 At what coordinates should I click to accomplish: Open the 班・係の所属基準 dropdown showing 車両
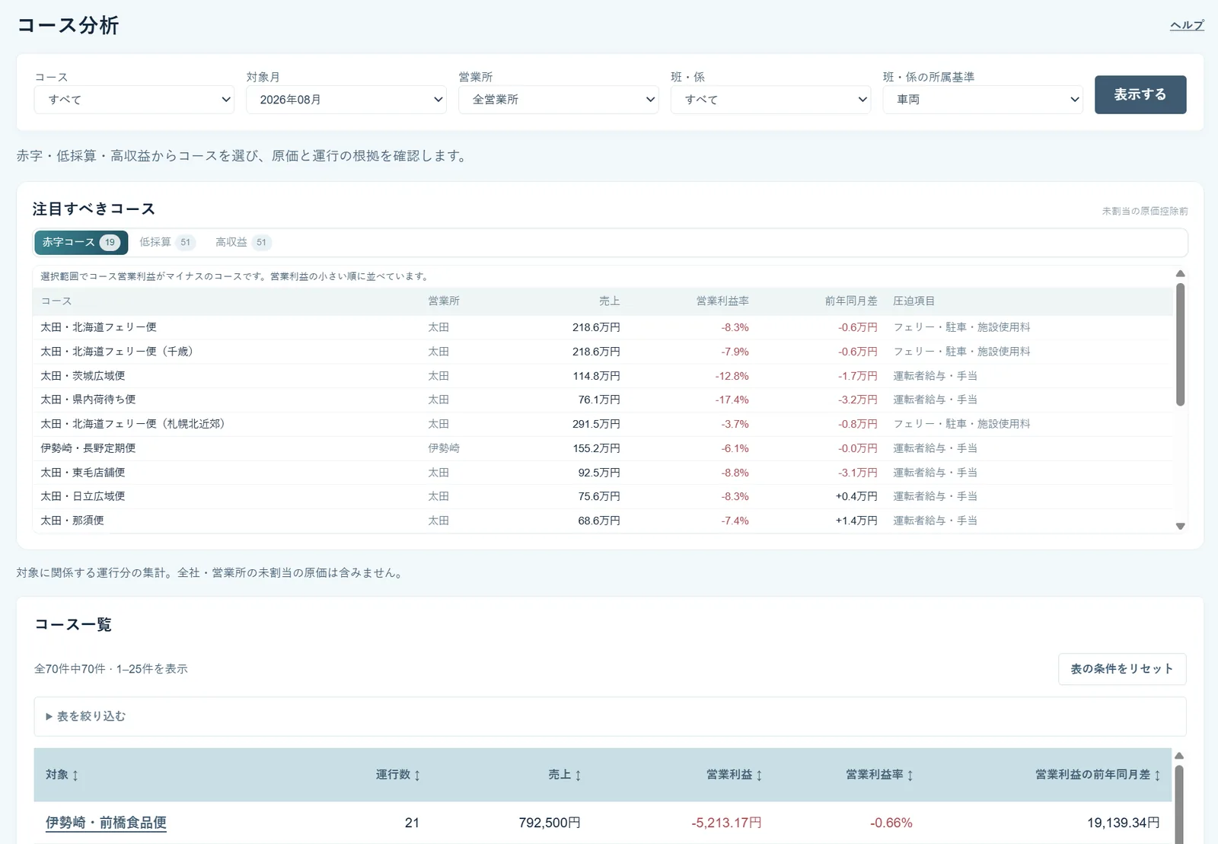coord(983,100)
